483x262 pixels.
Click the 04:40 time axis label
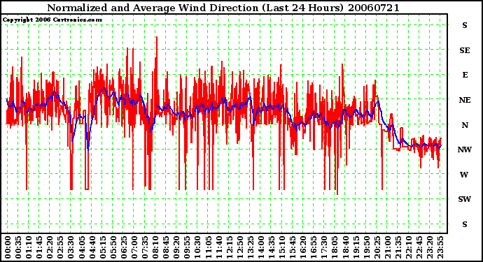point(92,247)
